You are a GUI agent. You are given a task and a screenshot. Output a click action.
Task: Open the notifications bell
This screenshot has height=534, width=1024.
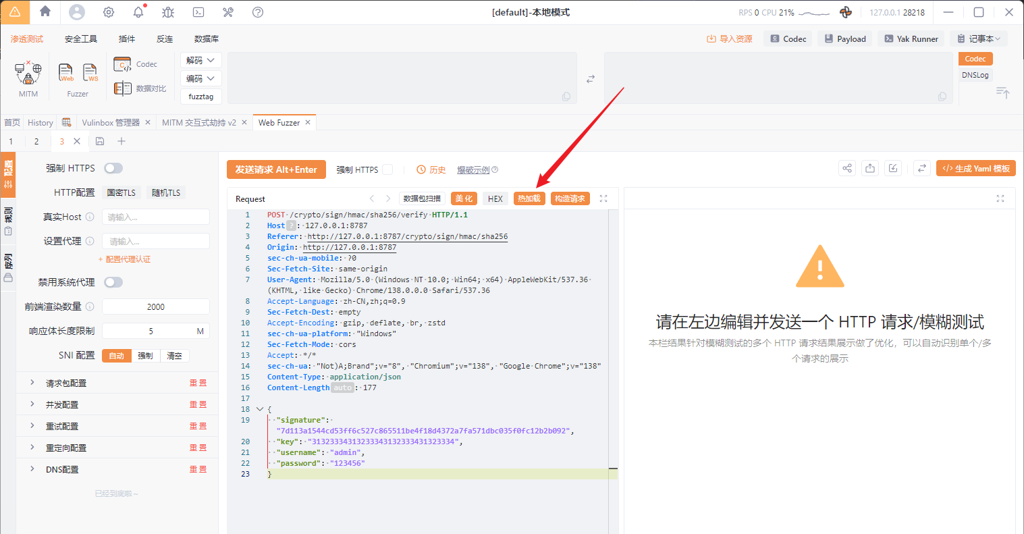coord(138,12)
